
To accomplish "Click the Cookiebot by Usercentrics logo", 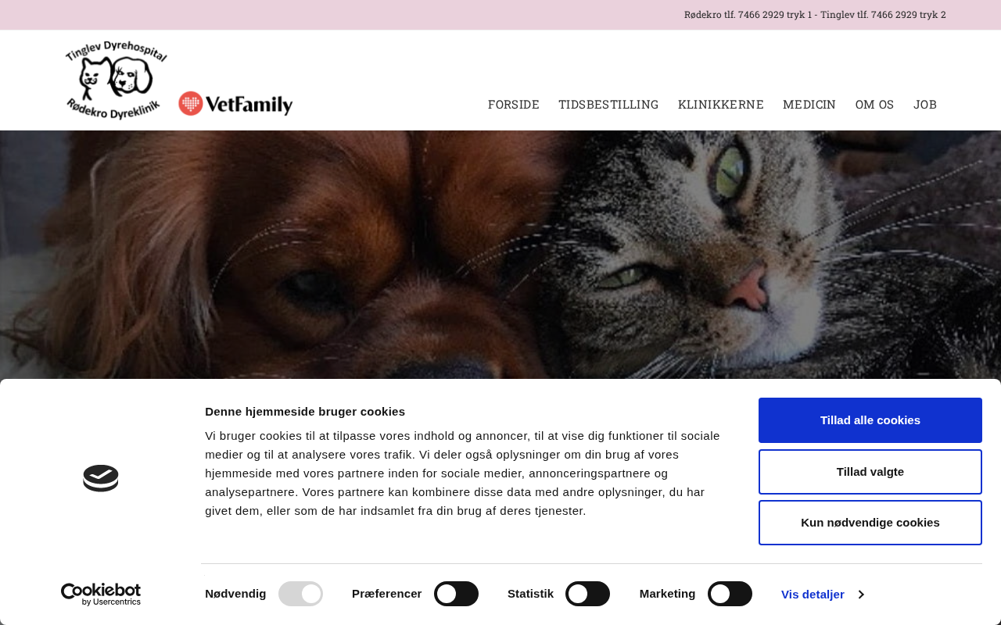I will pyautogui.click(x=101, y=595).
